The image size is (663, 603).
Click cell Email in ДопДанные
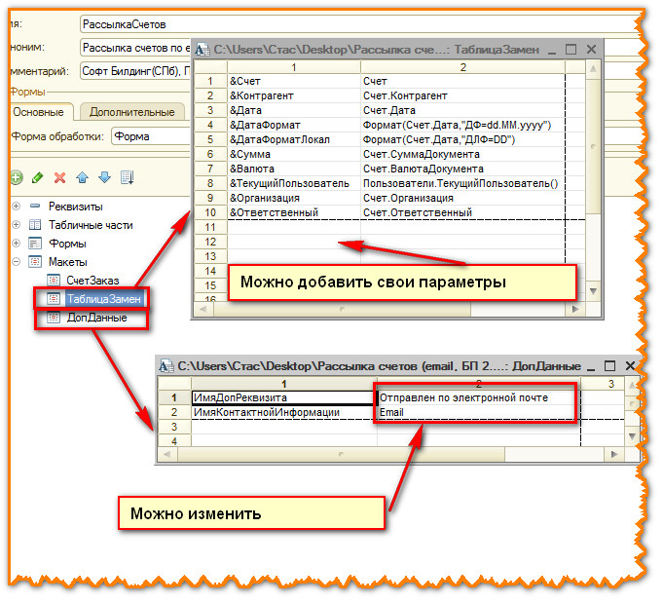(x=480, y=414)
